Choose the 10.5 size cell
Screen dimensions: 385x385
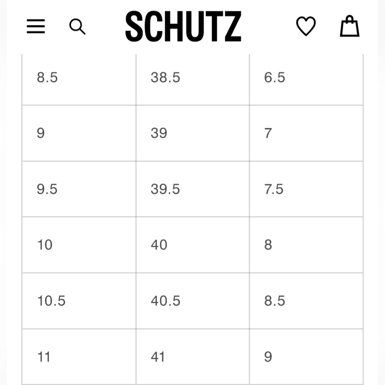coord(79,301)
